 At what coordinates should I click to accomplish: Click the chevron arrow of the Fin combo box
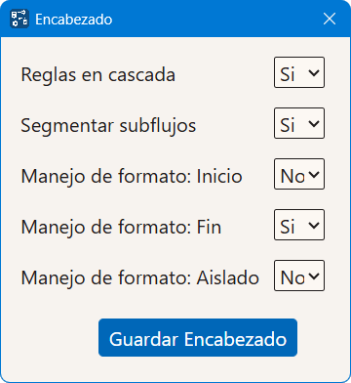314,226
